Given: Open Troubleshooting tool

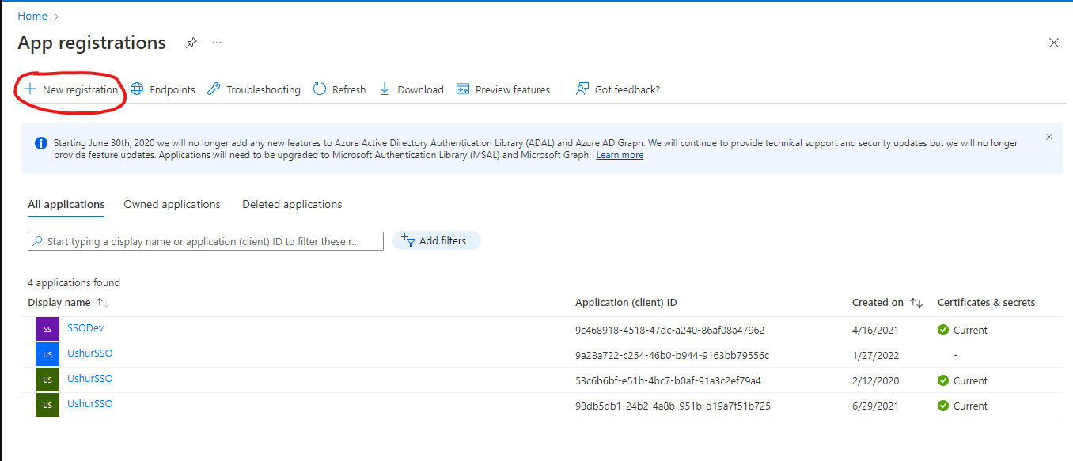Looking at the screenshot, I should click(x=253, y=89).
